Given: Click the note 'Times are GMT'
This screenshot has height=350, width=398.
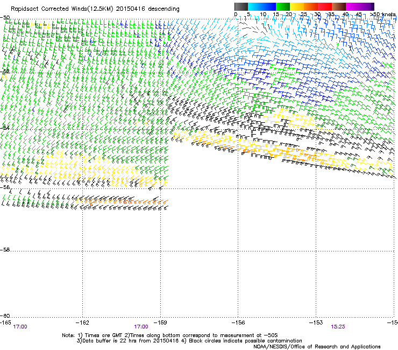Looking at the screenshot, I should pos(104,335).
